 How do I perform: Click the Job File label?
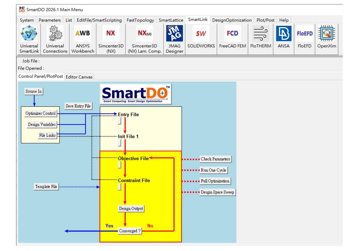click(x=31, y=61)
